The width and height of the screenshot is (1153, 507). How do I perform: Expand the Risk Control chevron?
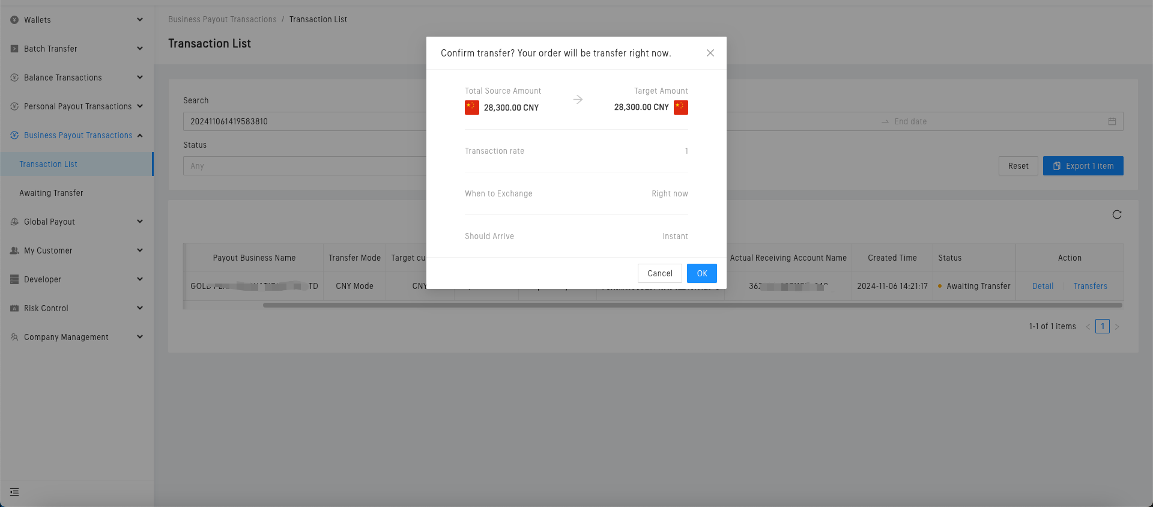click(x=140, y=308)
